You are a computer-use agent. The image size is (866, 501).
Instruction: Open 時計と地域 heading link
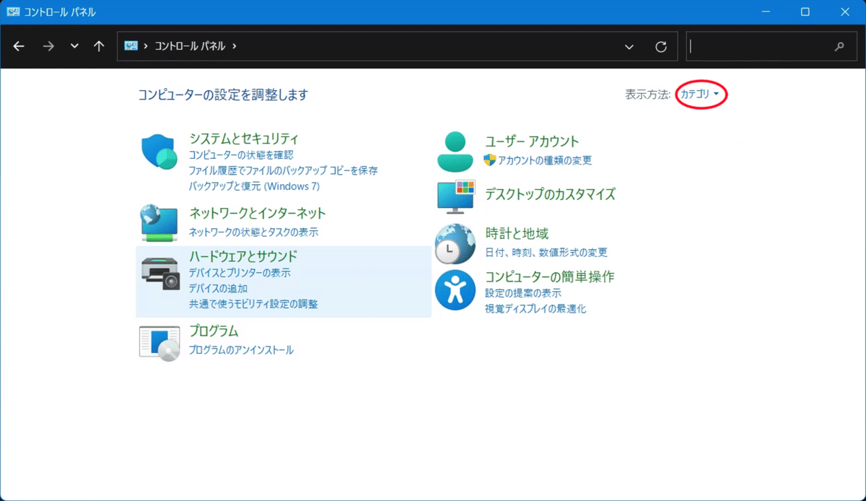click(517, 234)
